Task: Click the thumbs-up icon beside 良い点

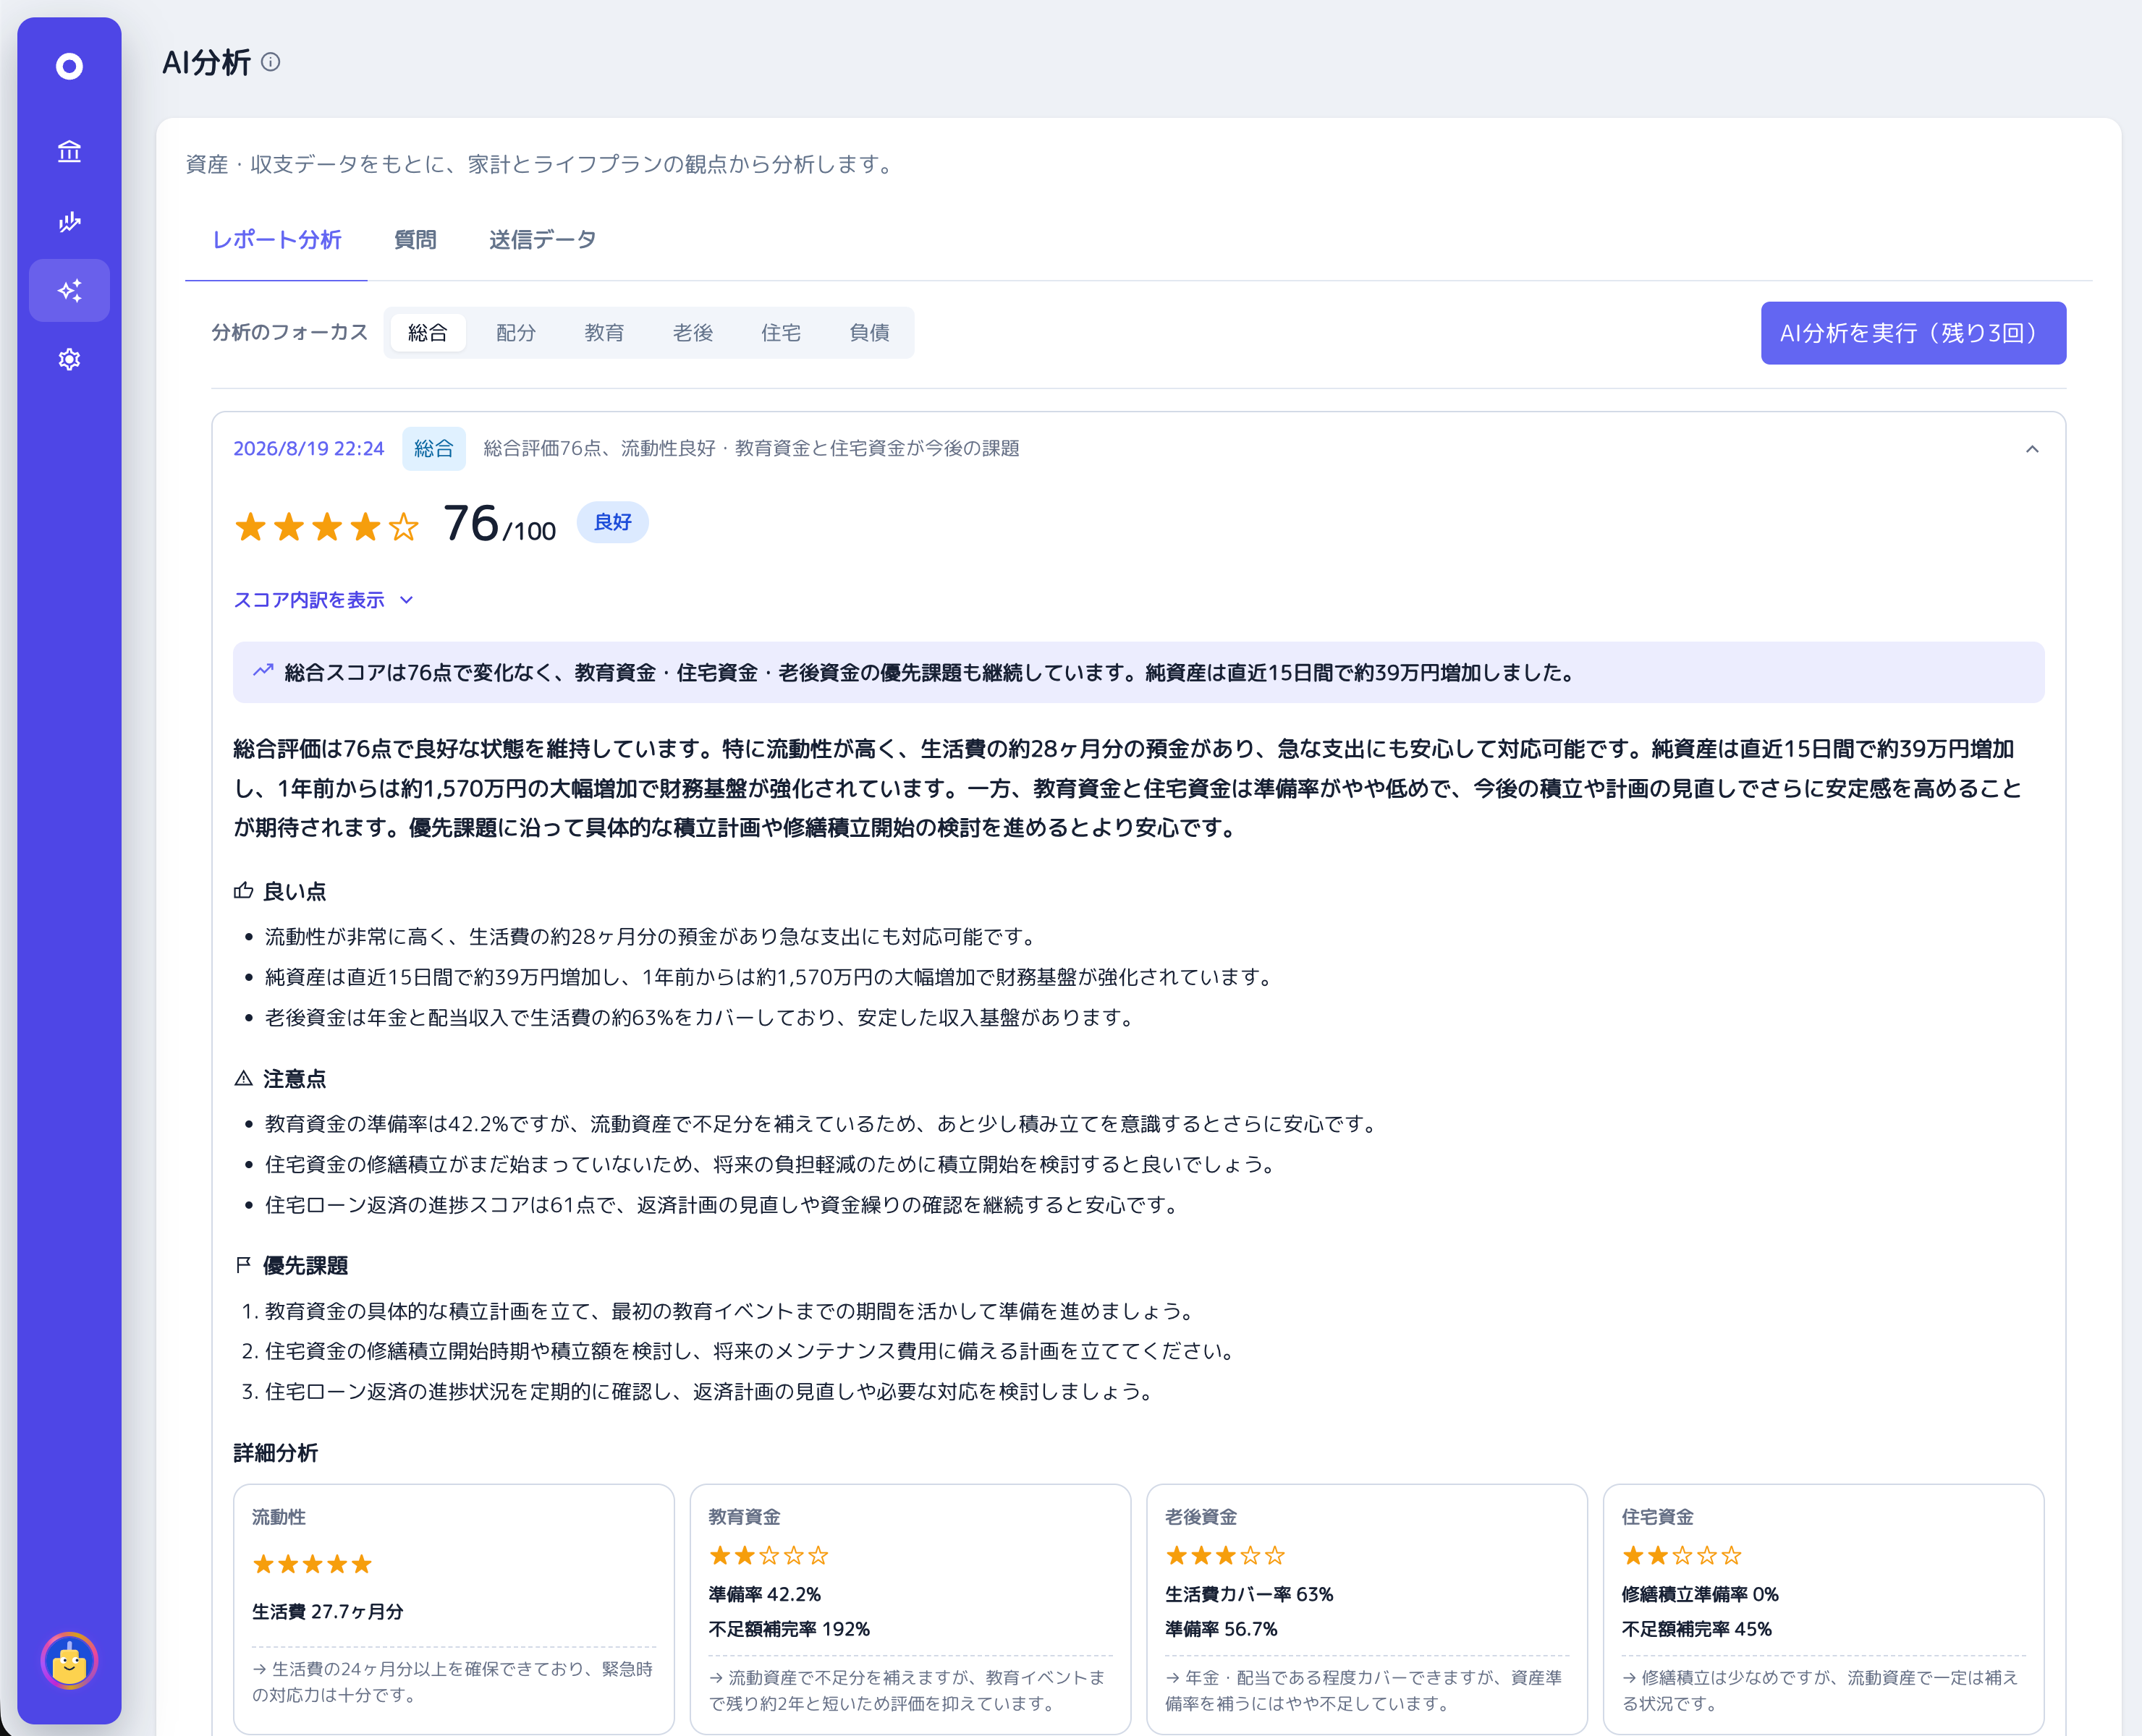Action: coord(243,890)
